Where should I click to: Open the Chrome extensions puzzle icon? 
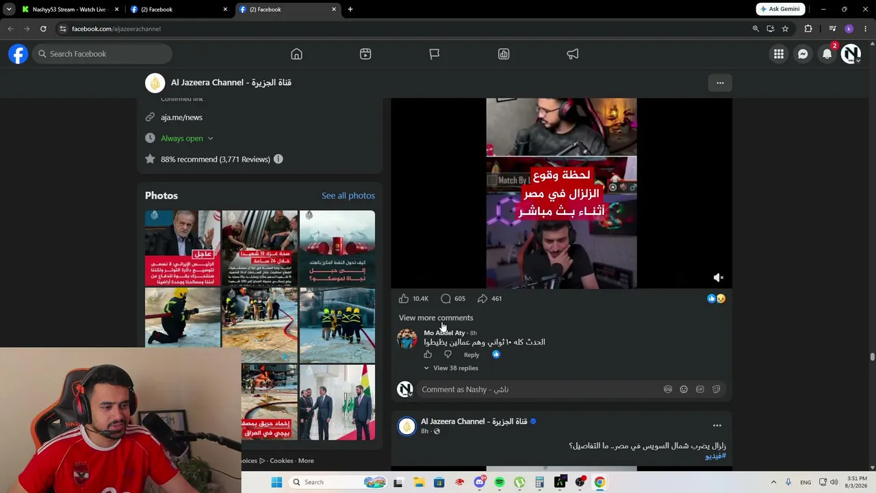tap(808, 29)
